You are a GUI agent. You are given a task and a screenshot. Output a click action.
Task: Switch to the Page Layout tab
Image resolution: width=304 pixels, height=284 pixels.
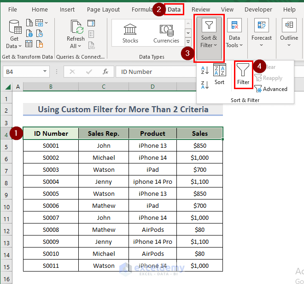pos(103,9)
